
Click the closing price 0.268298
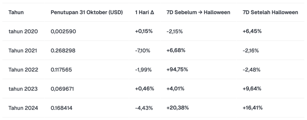click(63, 50)
